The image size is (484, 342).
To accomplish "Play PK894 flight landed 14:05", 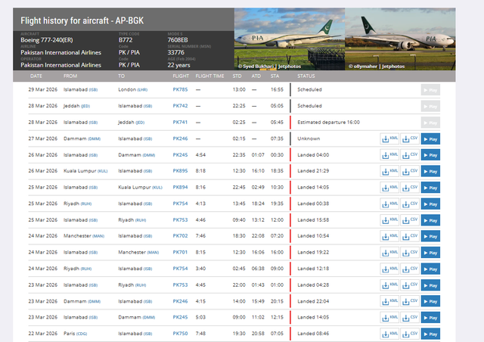I will 430,188.
